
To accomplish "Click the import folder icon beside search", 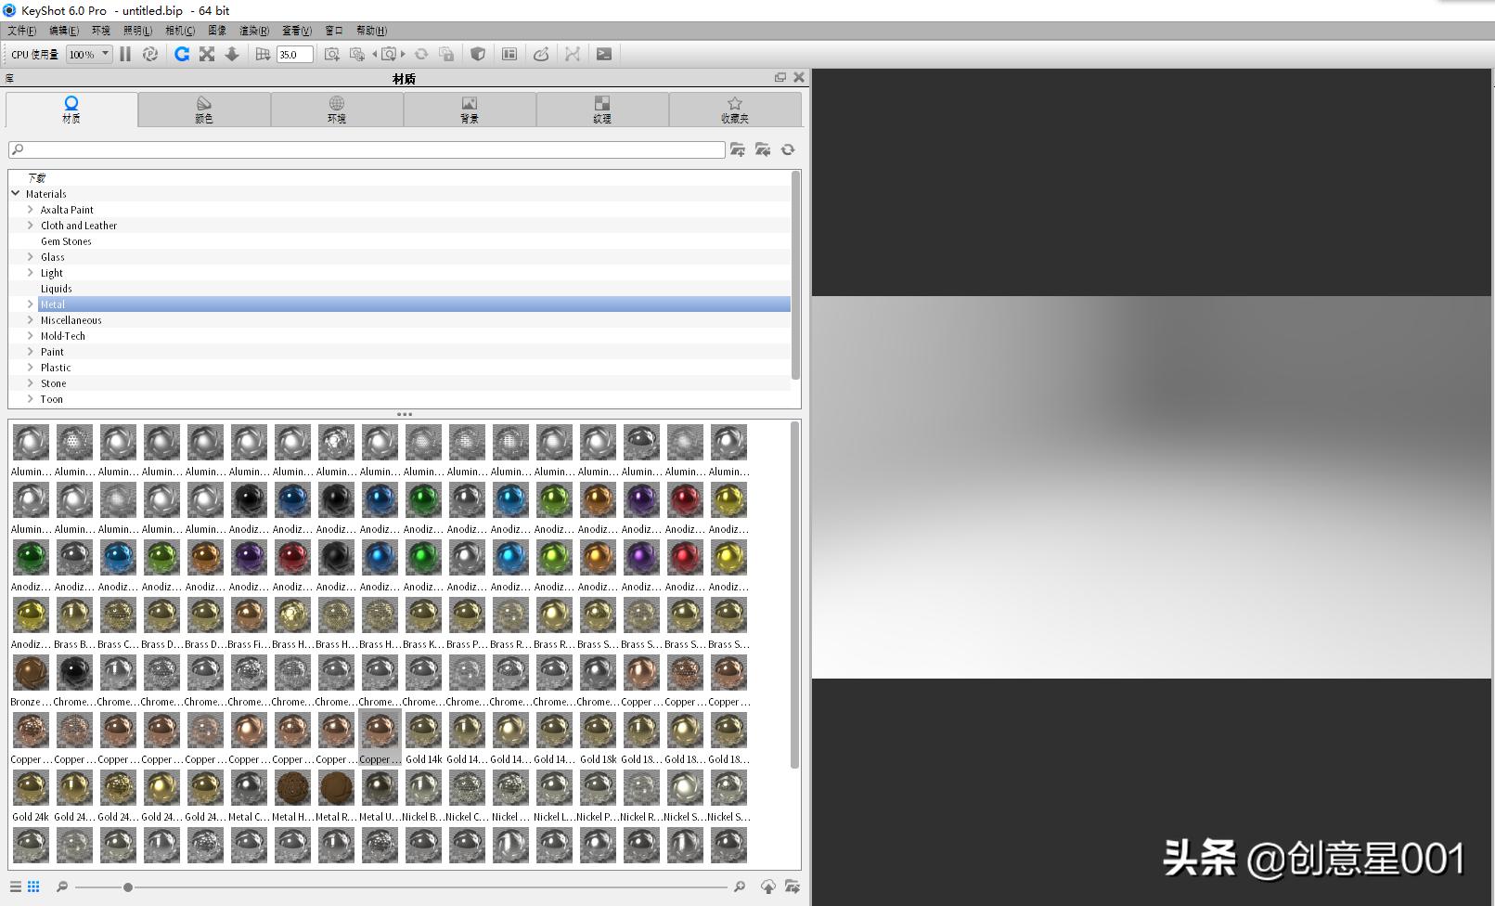I will point(763,149).
